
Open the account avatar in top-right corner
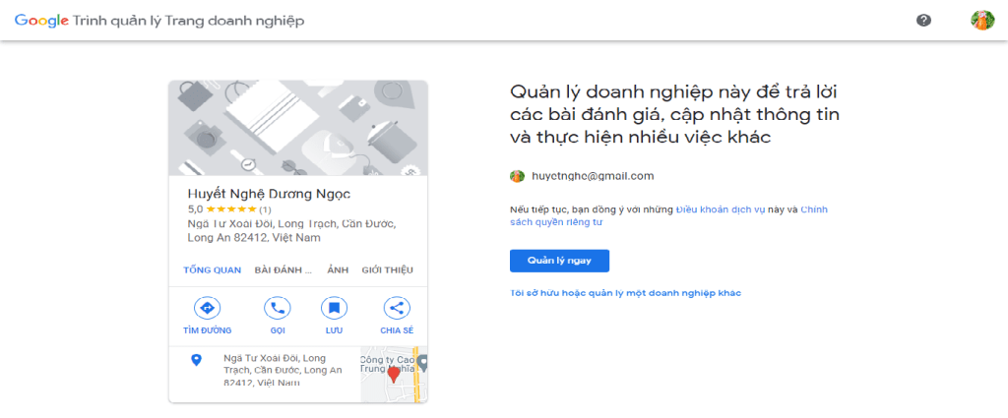(981, 20)
